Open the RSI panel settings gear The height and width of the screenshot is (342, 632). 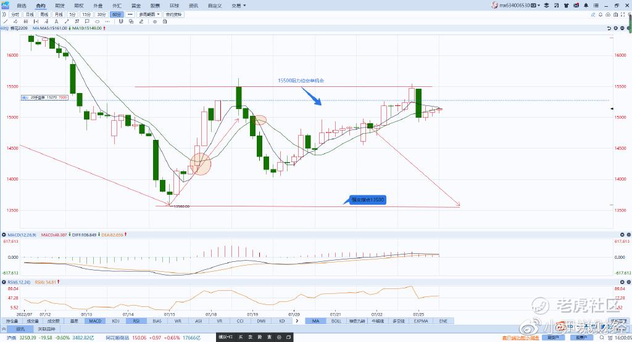tap(628, 282)
